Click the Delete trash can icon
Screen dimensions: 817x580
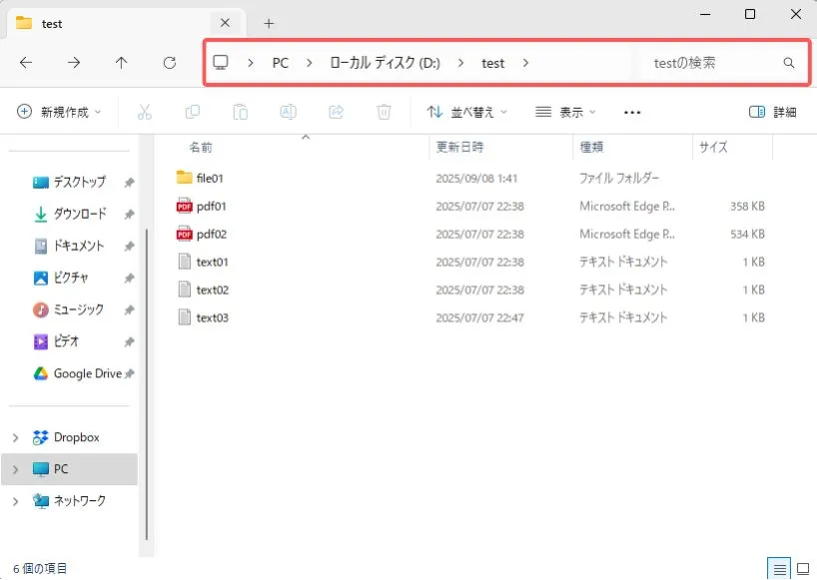384,112
